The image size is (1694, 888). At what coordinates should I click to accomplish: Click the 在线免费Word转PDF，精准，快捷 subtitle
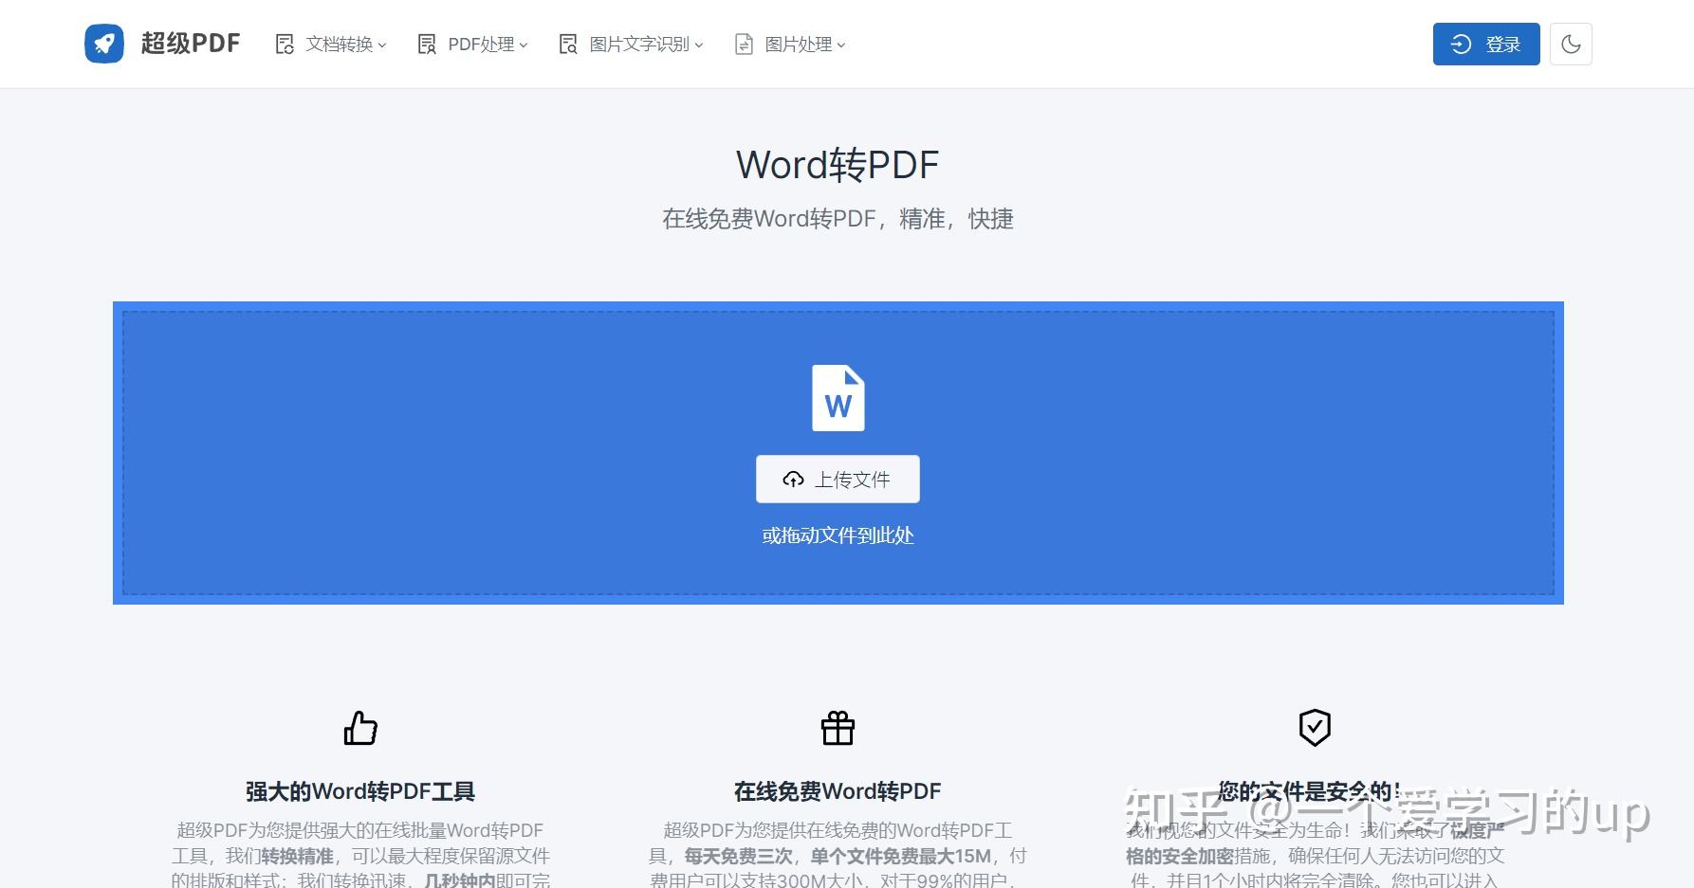point(838,219)
